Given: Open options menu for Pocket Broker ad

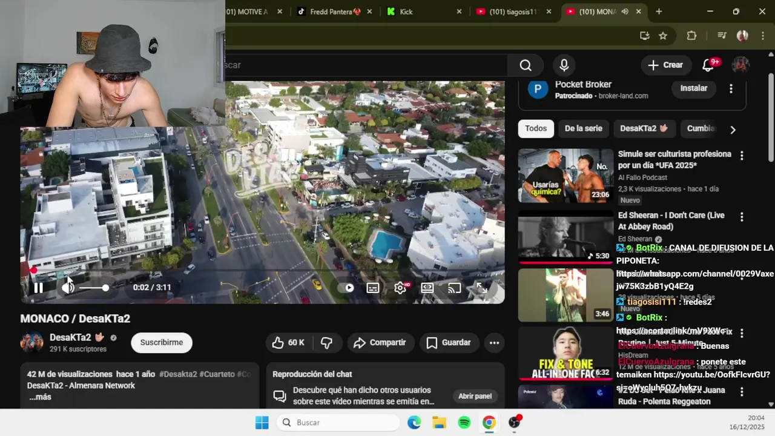Looking at the screenshot, I should click(x=731, y=88).
